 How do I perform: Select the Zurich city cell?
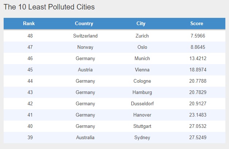[141, 36]
